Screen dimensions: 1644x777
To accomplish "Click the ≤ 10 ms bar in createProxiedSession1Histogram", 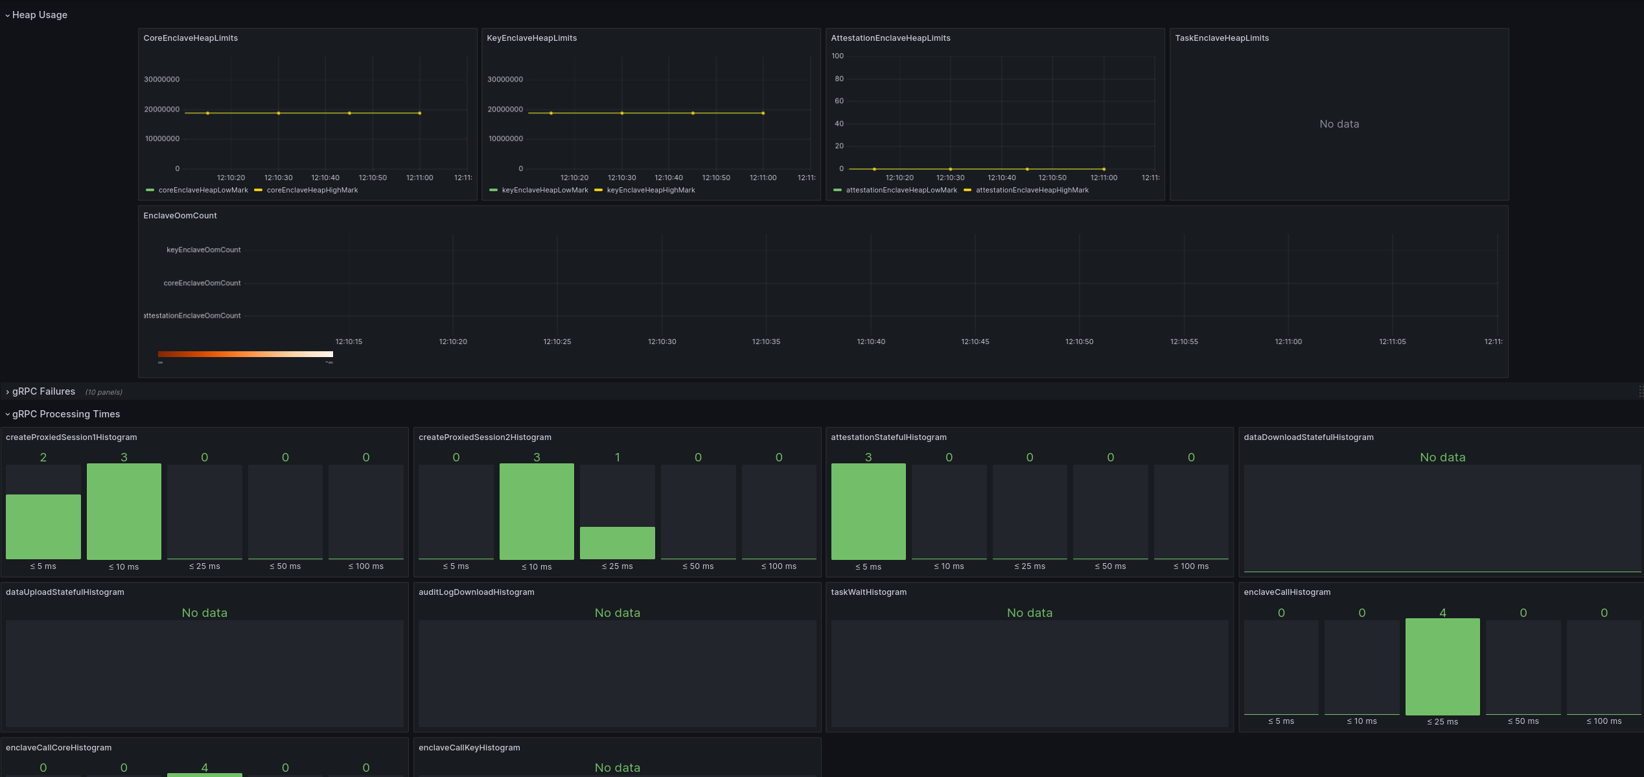I will 124,511.
